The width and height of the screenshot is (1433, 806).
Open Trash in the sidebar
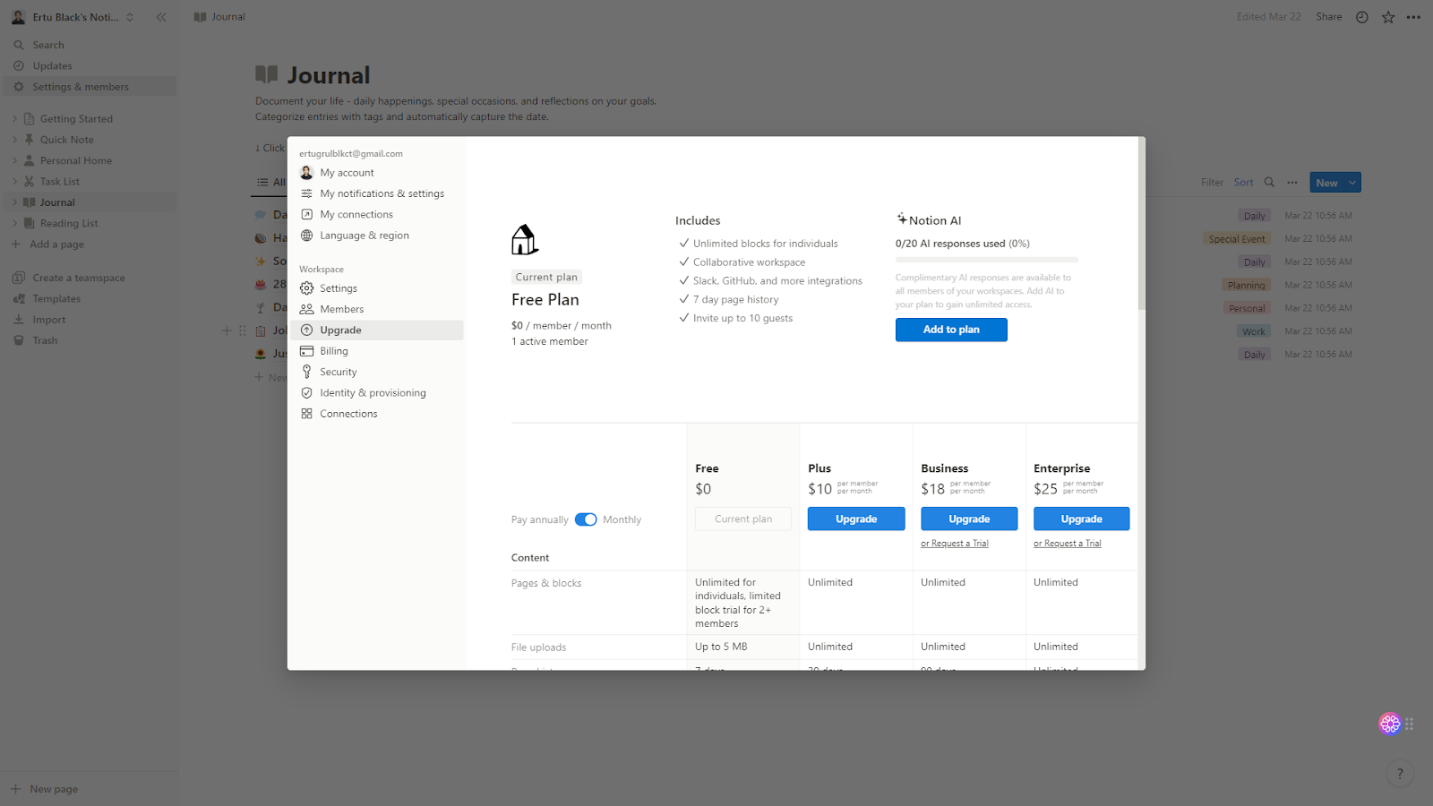click(88, 340)
